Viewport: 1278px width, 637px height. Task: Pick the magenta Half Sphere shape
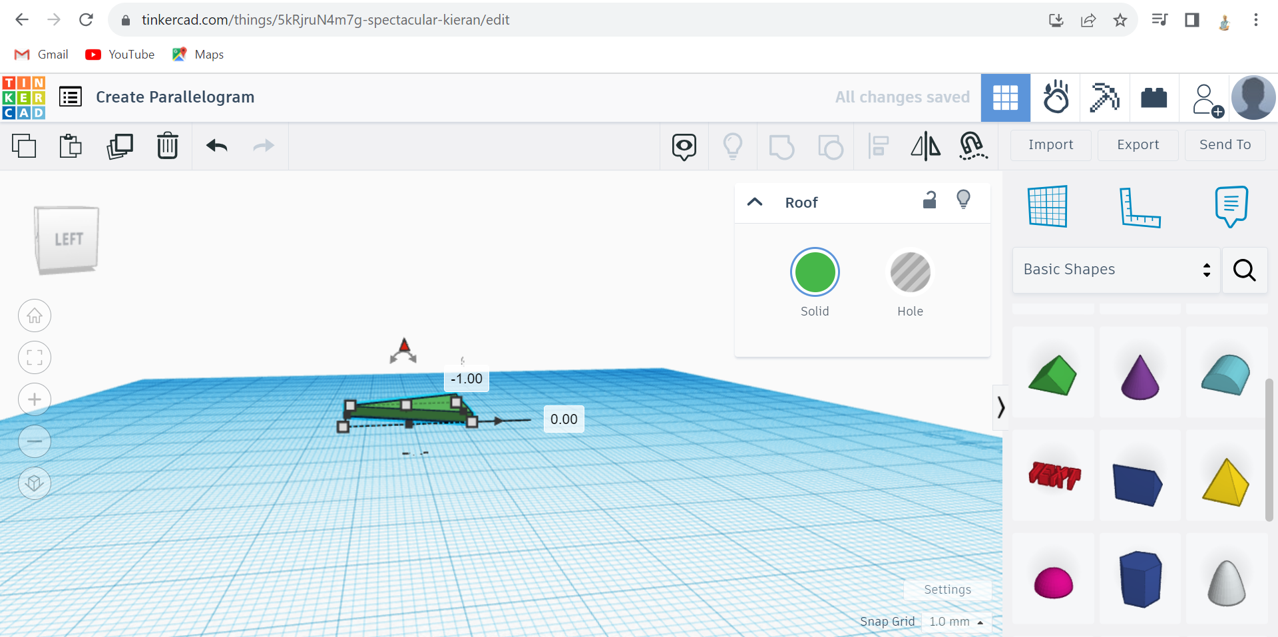pos(1053,578)
